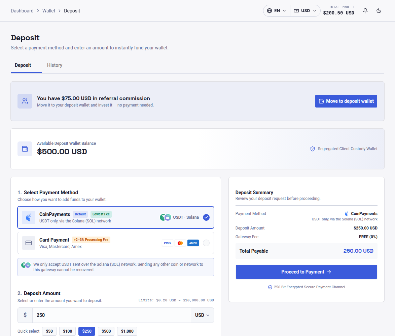The width and height of the screenshot is (395, 336).
Task: Choose the $250 quick select amount
Action: (87, 331)
